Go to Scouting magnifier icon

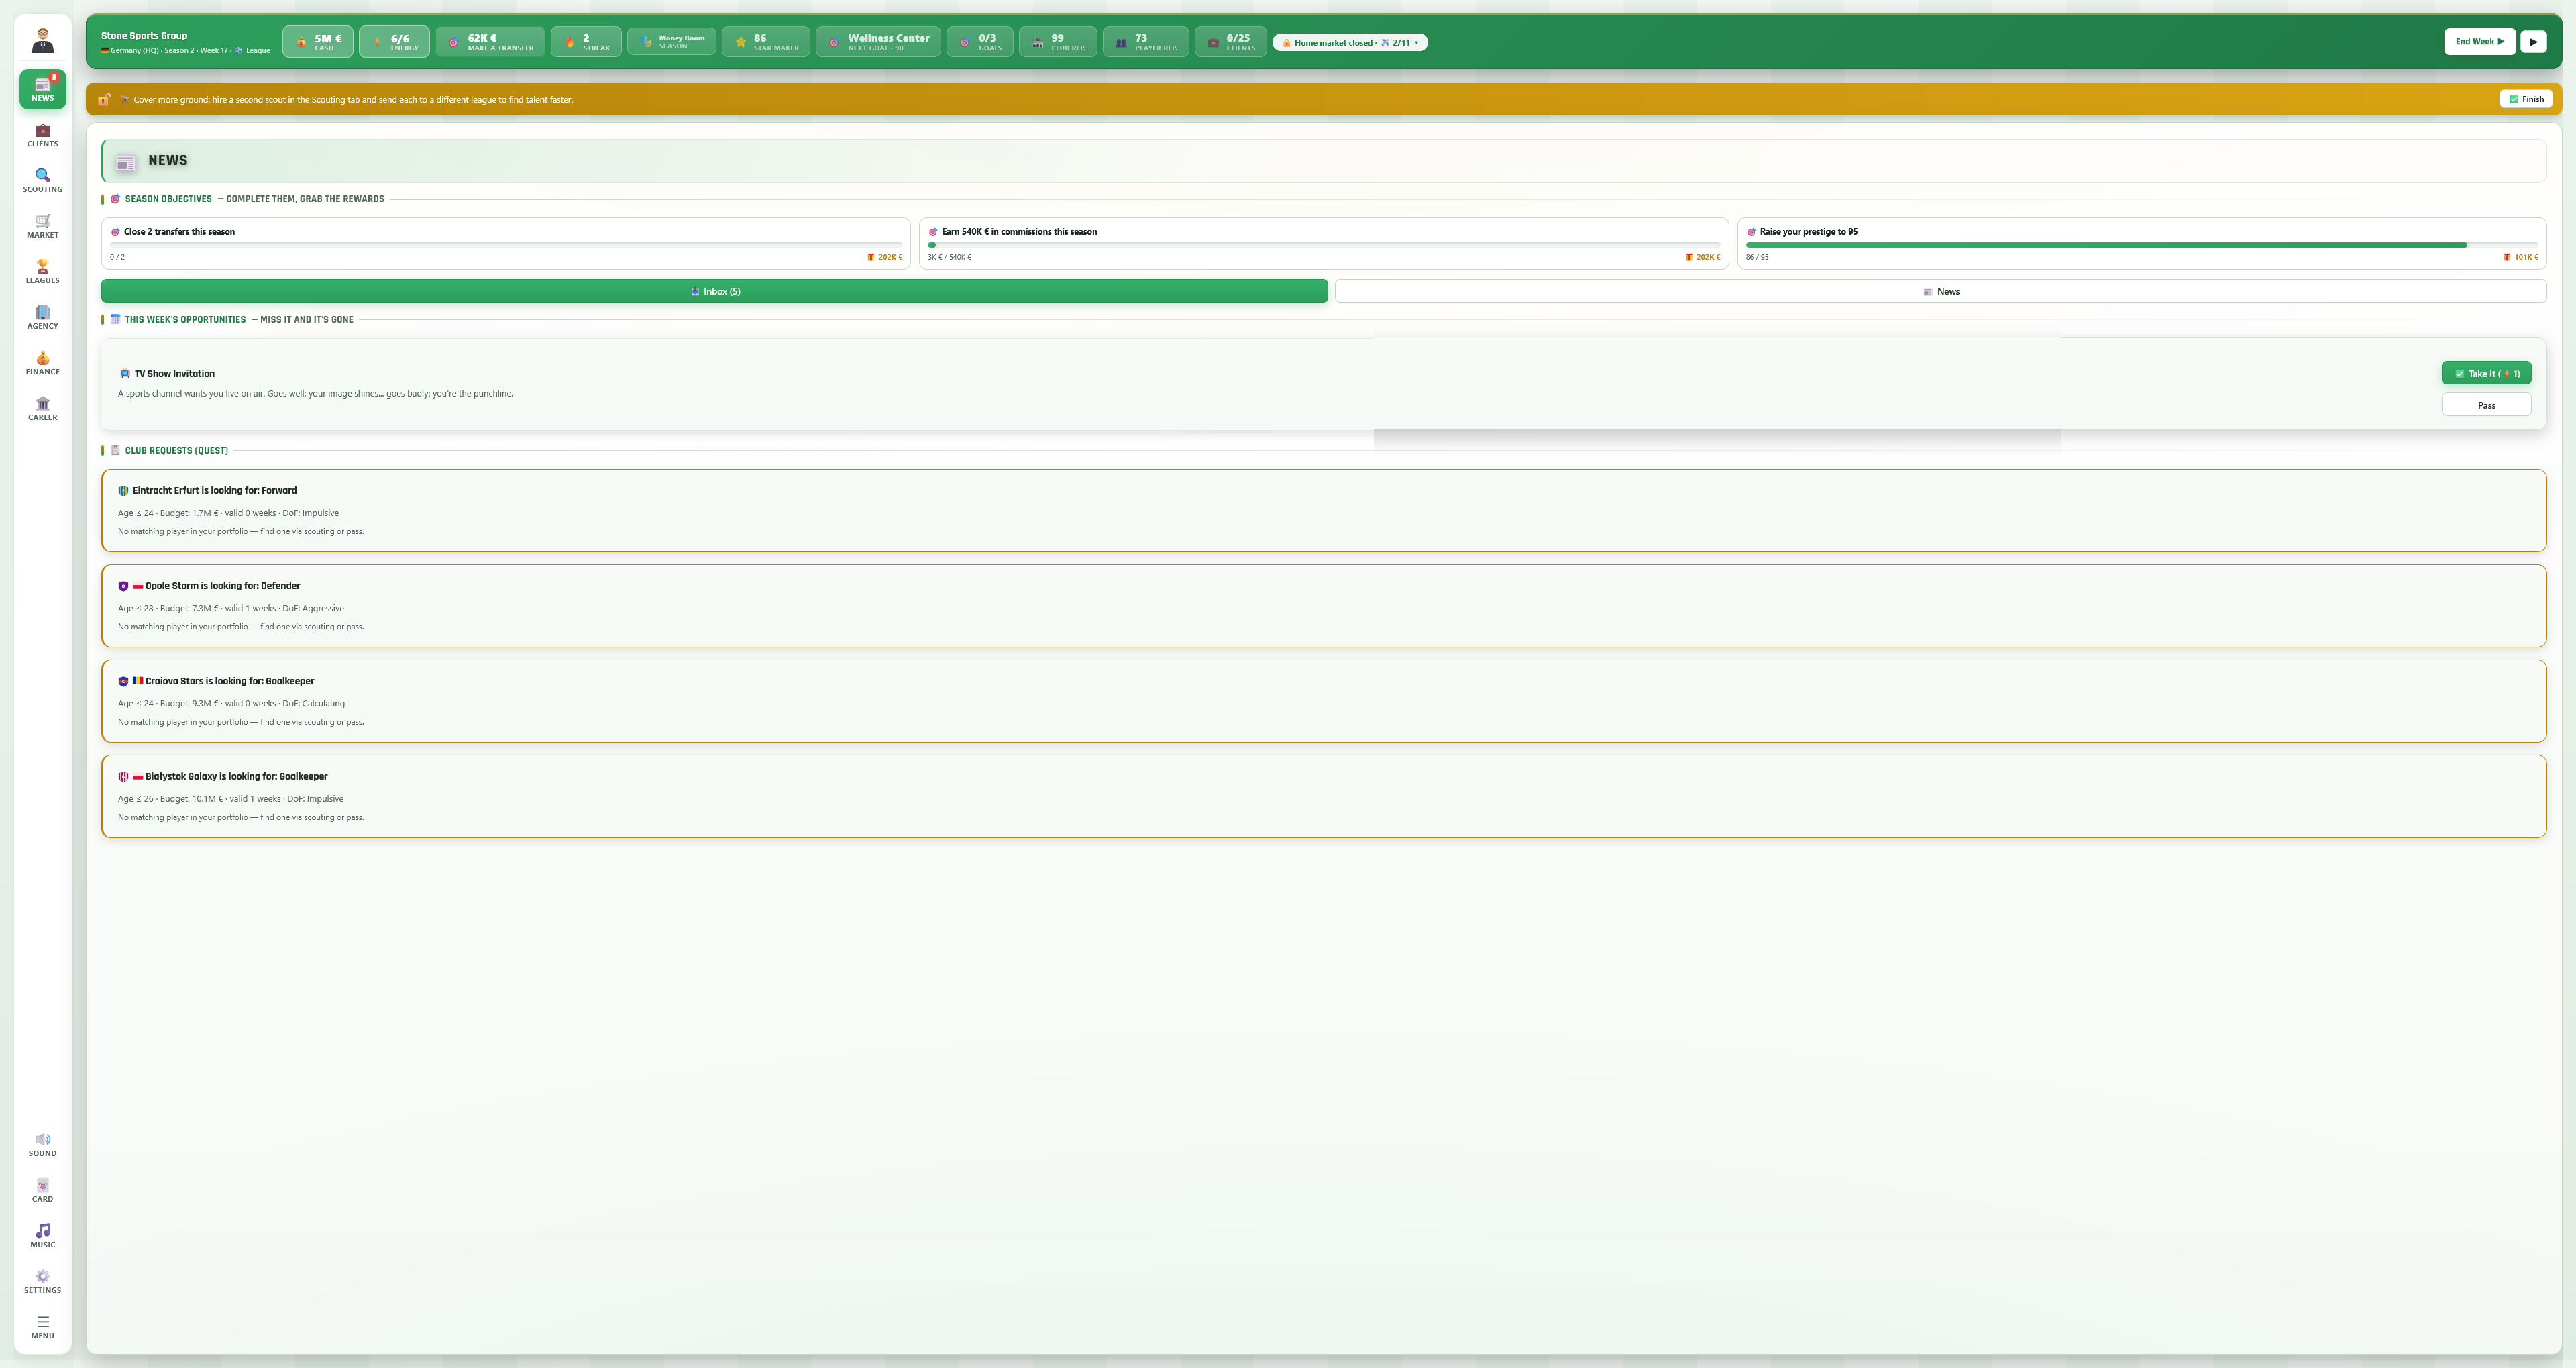click(x=42, y=181)
